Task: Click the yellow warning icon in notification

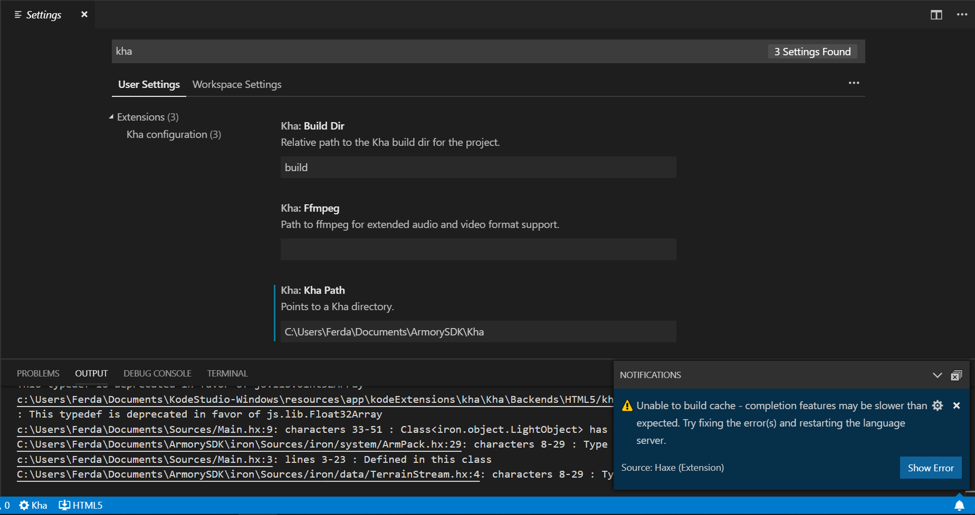Action: point(627,406)
